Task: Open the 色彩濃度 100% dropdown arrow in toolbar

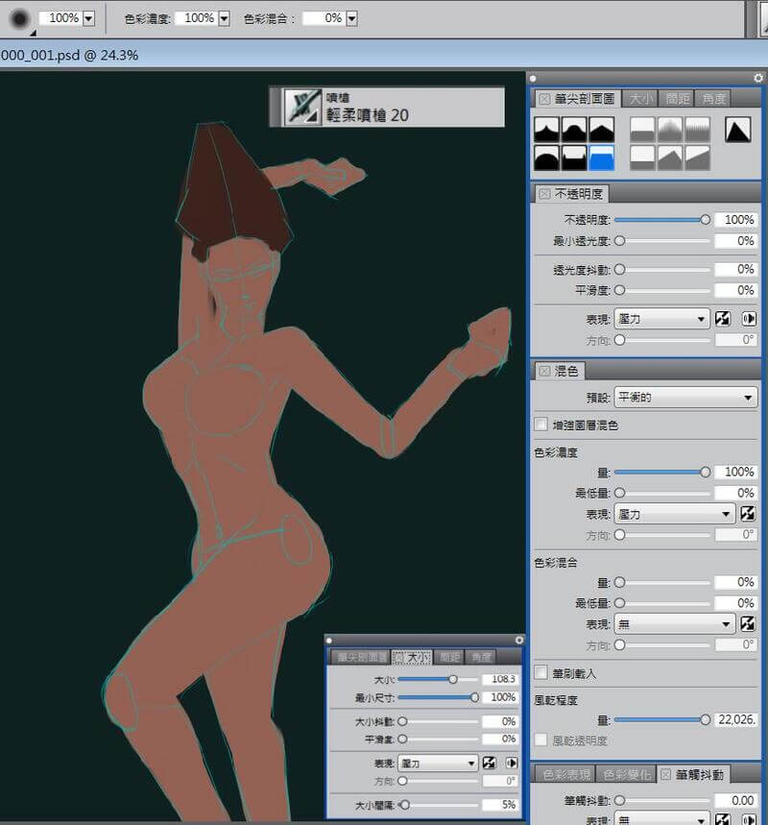Action: coord(224,18)
